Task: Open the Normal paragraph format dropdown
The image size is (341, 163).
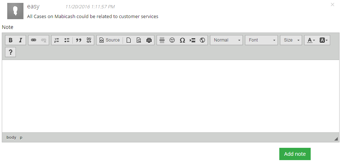Action: (226, 40)
